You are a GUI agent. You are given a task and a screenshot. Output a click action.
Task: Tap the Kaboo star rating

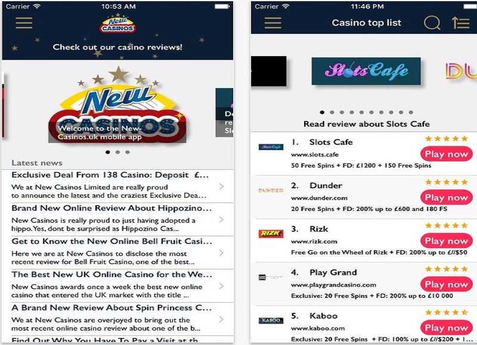click(446, 312)
